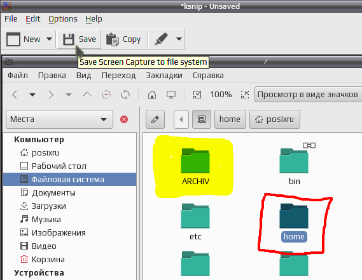Open the New capture mode dropdown arrow

click(x=49, y=39)
